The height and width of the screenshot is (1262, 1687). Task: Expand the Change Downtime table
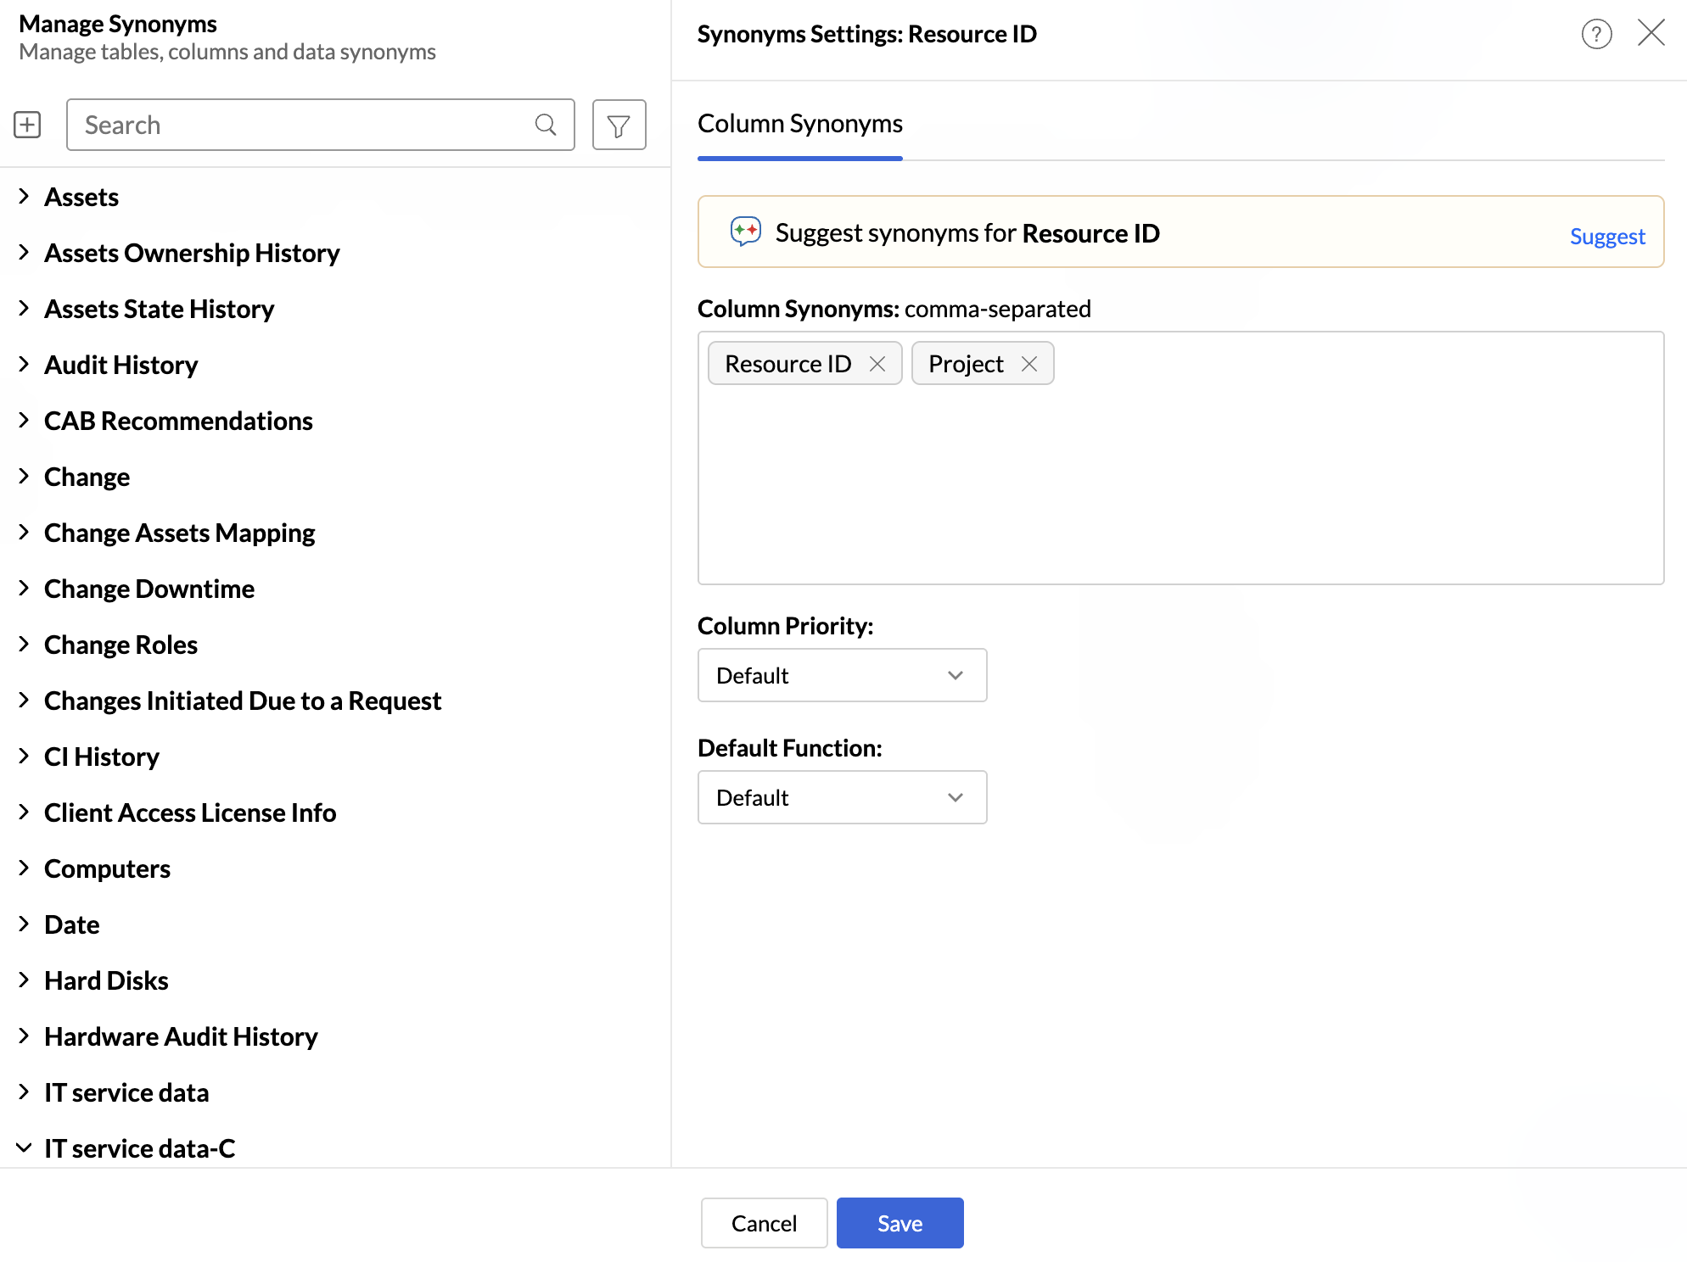coord(24,589)
